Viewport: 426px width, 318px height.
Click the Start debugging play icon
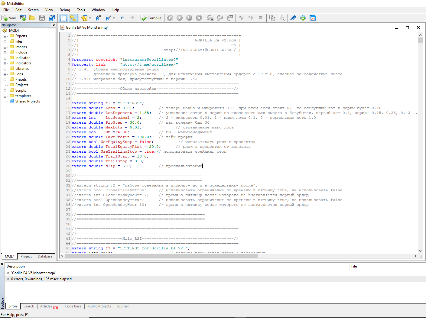(180, 18)
